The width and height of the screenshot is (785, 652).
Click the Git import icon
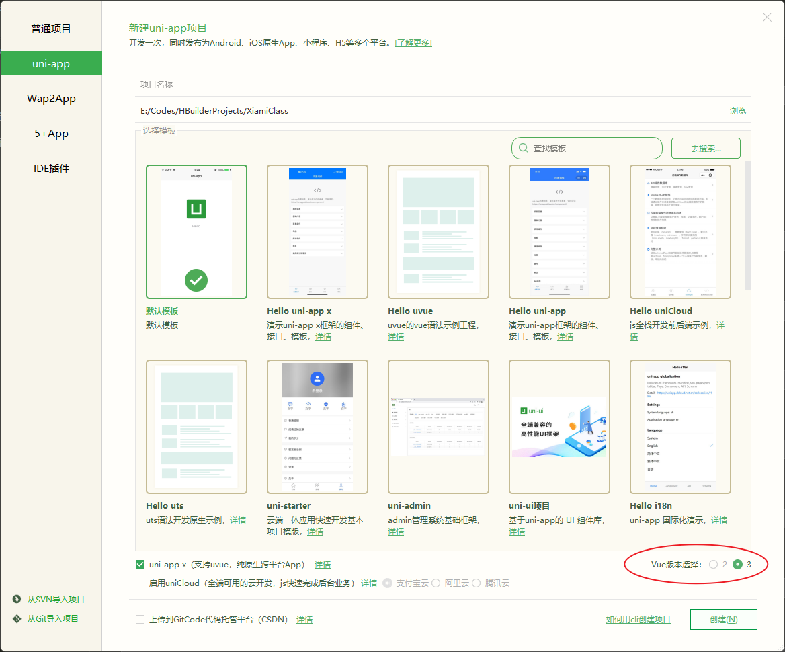(17, 618)
